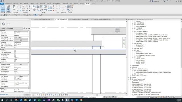Click the drawing area horizontal scrollbar
182x102 pixels.
click(x=97, y=95)
